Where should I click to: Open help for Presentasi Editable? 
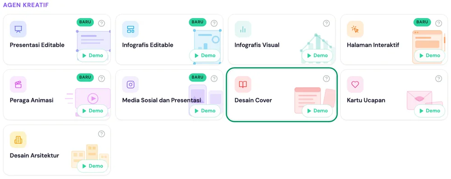pyautogui.click(x=101, y=23)
